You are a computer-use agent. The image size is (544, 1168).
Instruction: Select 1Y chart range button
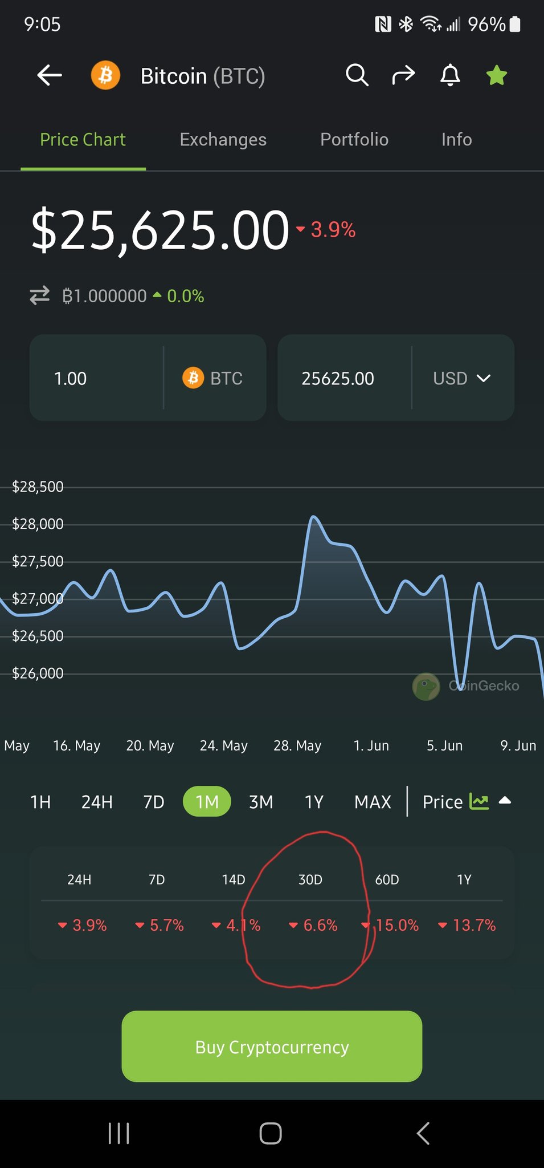(314, 802)
